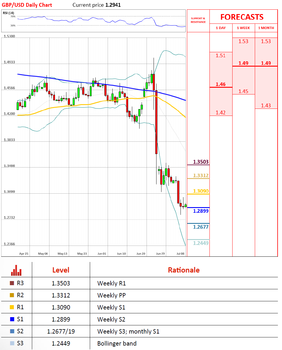Click the S3 light blue color swatch
Viewport: 282px width, 350px height.
tap(12, 343)
